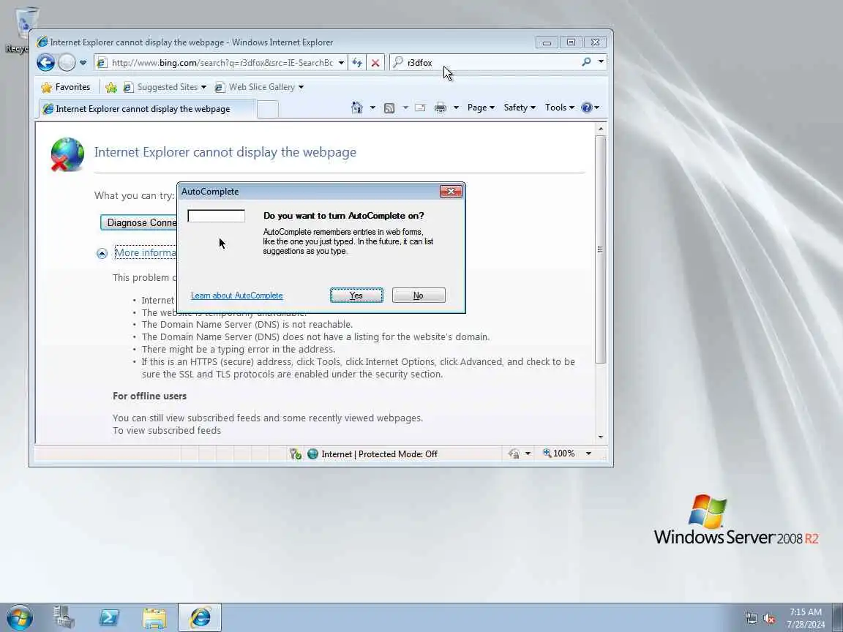Click the privacy report status icon
843x632 pixels.
point(514,454)
